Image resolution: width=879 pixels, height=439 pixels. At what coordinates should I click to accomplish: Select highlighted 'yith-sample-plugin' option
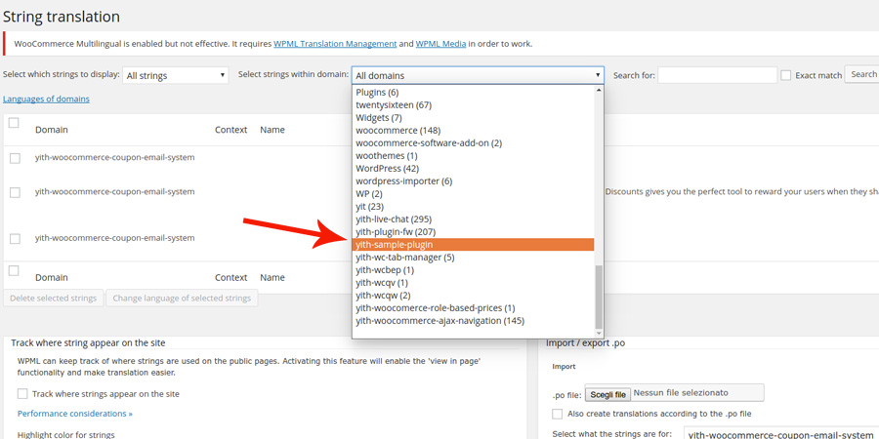[x=473, y=245]
